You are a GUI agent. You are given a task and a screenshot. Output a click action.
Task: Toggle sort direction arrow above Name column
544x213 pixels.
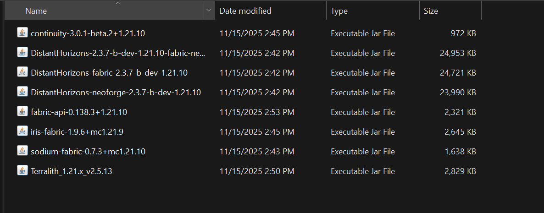[118, 3]
